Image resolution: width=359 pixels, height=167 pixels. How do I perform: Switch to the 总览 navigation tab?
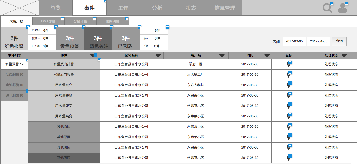[55, 8]
